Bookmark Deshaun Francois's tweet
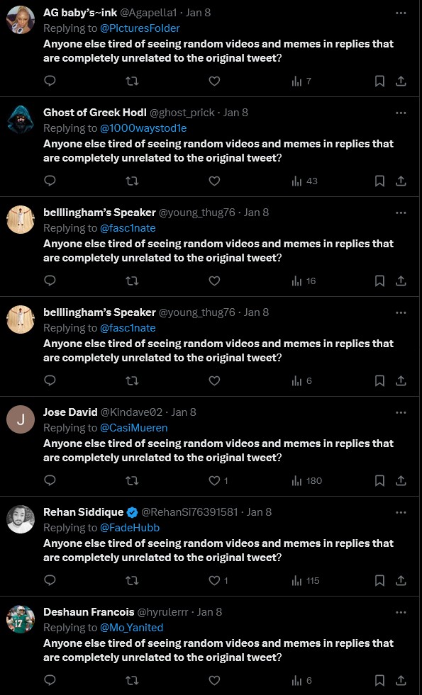Viewport: 422px width, 695px height. click(x=380, y=680)
